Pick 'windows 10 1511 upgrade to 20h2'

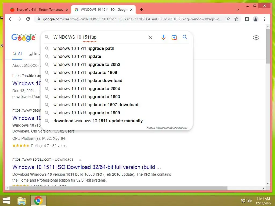117,64
